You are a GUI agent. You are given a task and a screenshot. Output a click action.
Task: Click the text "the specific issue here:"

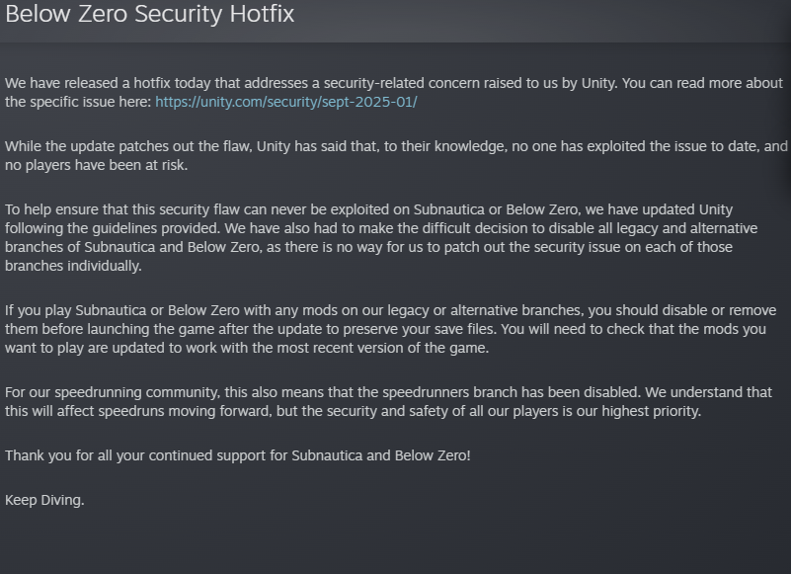78,102
